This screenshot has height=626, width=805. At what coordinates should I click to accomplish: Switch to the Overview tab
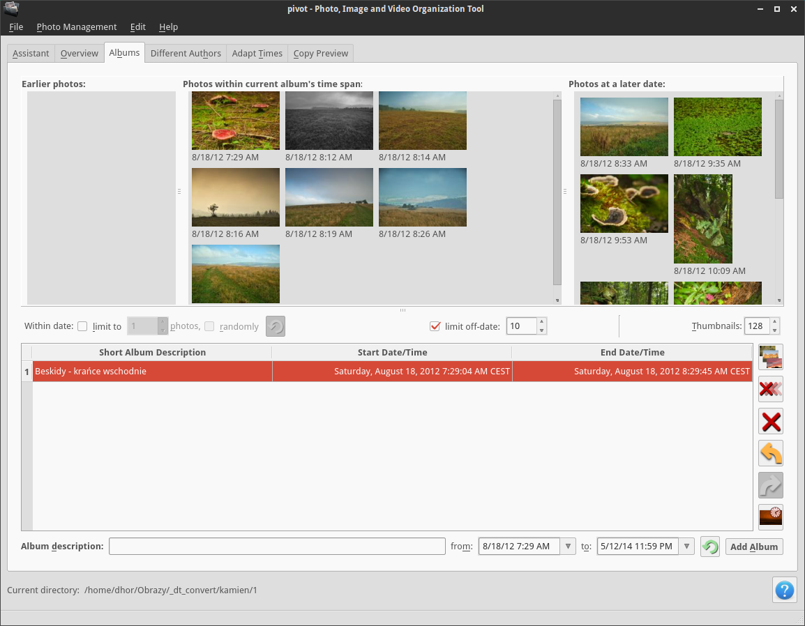point(79,54)
